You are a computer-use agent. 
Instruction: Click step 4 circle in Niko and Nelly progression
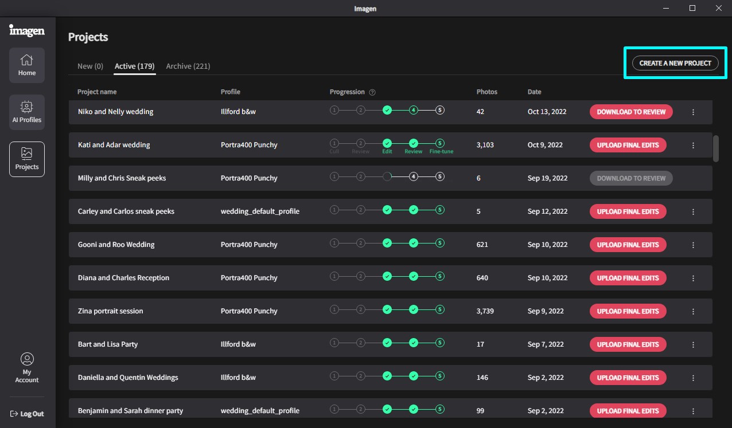pyautogui.click(x=414, y=110)
